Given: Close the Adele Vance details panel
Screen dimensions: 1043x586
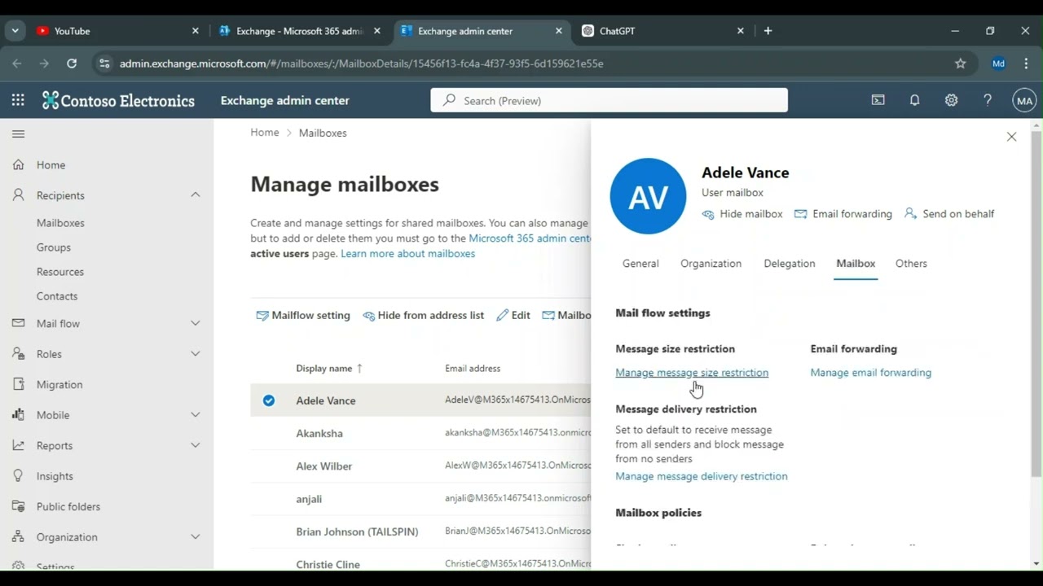Looking at the screenshot, I should (1011, 137).
